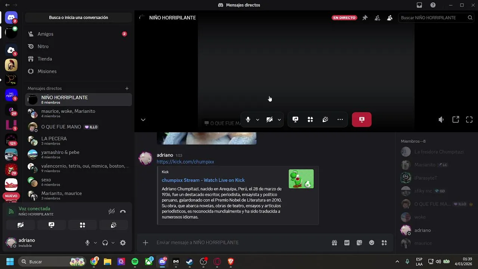
Task: Open the Nitro page
Action: [x=78, y=46]
